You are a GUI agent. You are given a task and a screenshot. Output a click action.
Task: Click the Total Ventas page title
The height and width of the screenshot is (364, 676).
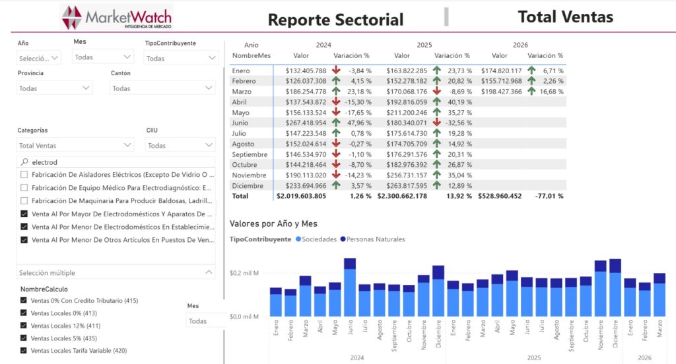point(565,16)
